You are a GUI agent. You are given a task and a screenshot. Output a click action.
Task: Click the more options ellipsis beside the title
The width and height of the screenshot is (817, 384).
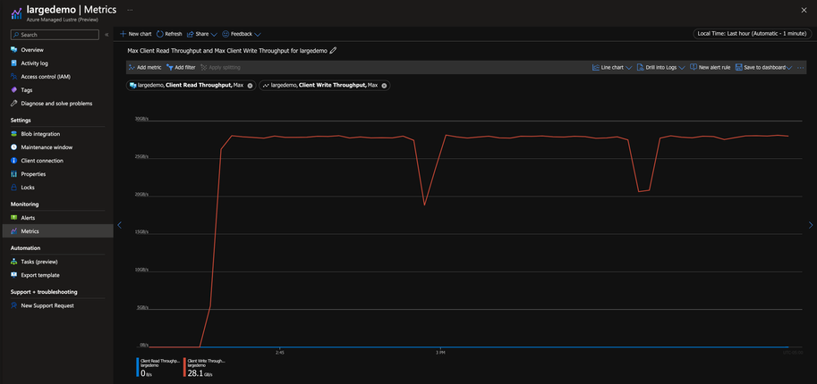130,10
